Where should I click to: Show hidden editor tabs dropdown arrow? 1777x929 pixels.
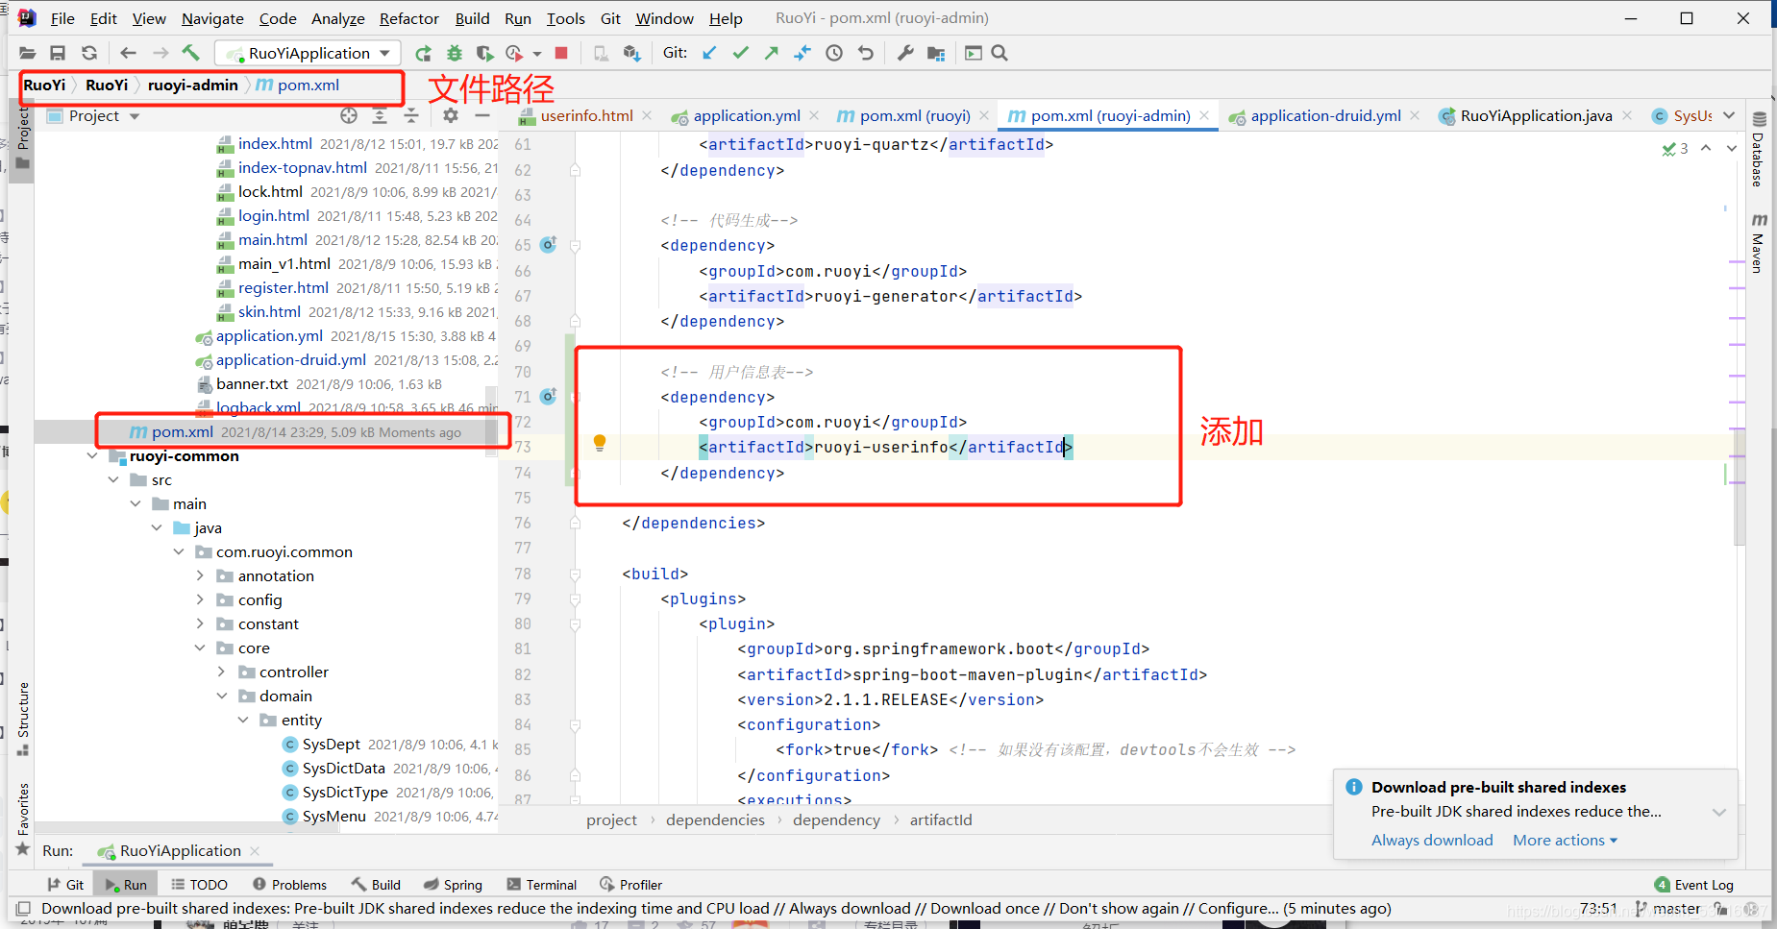(x=1729, y=115)
